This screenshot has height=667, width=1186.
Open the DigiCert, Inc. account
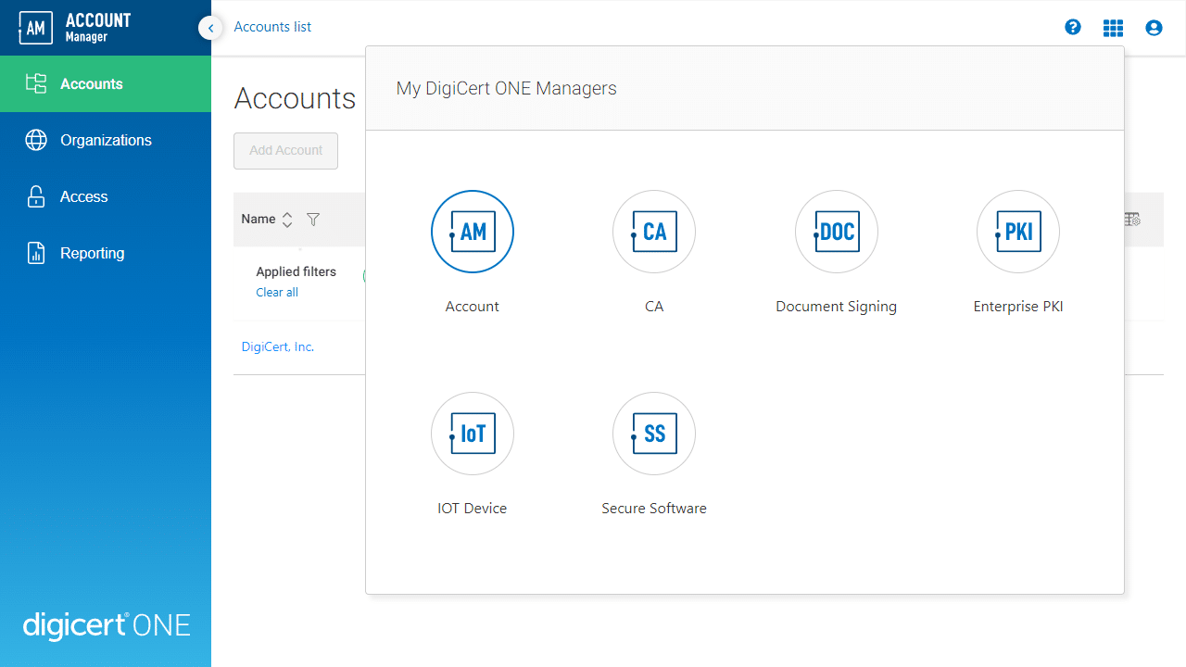276,346
